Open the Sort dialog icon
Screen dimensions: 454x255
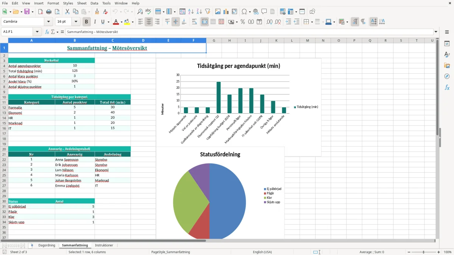[x=182, y=12]
